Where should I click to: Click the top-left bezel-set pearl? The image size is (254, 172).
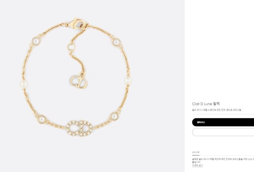(x=36, y=41)
